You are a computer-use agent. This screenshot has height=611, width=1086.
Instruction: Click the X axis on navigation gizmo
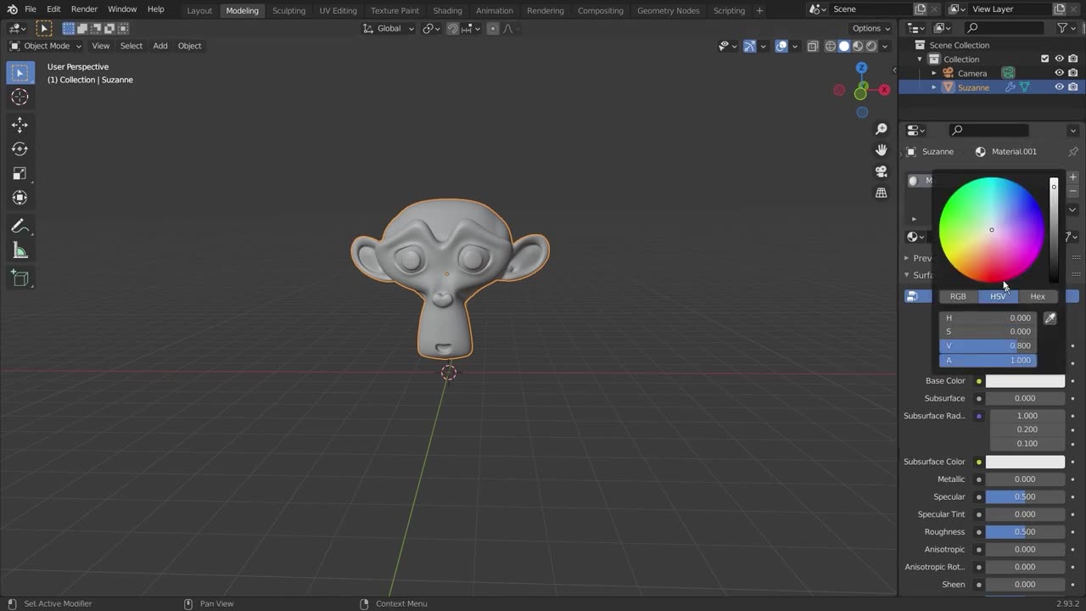point(884,90)
